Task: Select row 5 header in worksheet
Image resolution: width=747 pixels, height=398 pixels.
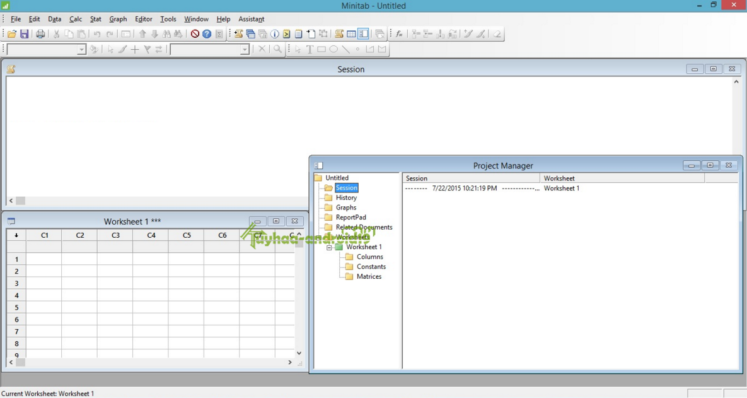Action: point(16,307)
